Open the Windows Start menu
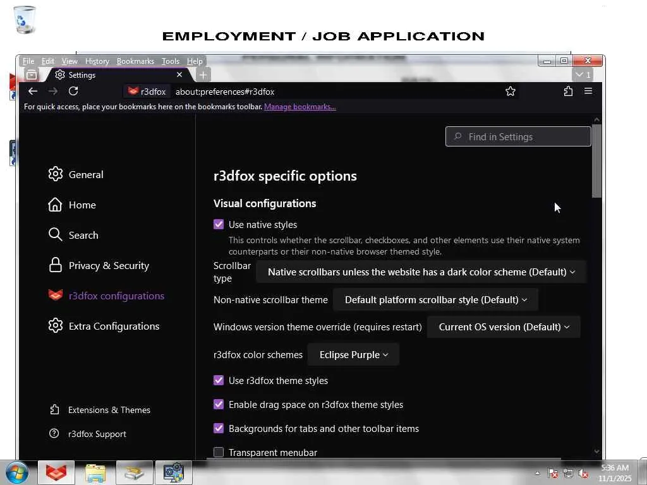 17,472
